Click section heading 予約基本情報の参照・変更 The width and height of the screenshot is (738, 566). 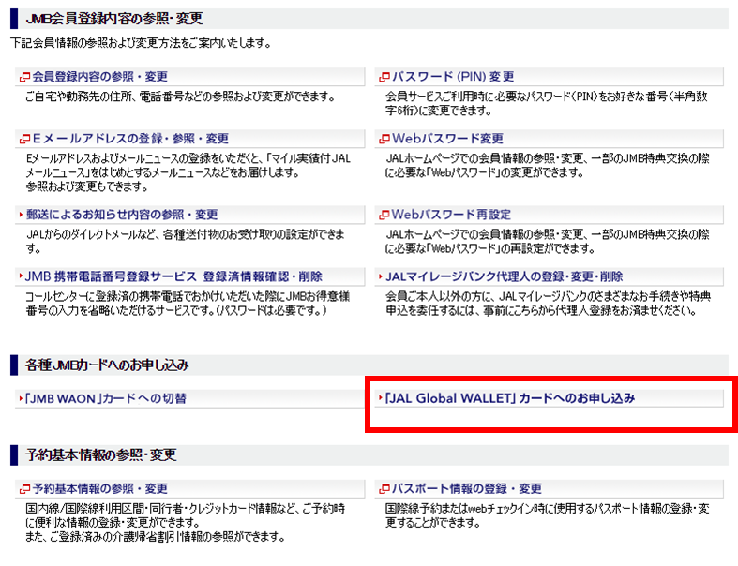click(x=101, y=455)
